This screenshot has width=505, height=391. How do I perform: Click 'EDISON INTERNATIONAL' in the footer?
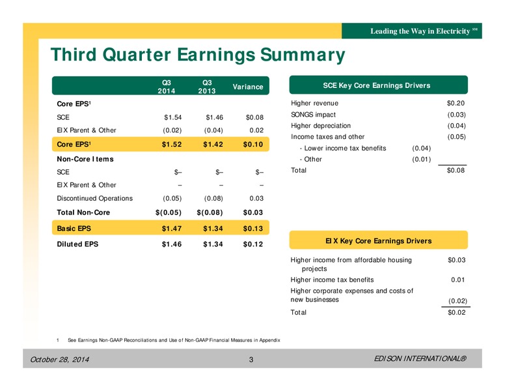pos(420,358)
